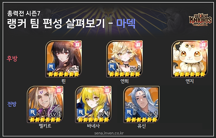Screen dimensions: 216x138
Task: Click pink badge icon on 린 card
Action: point(77,45)
